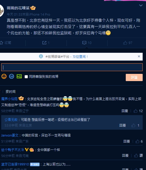Like the post with 97 likes
The image size is (146, 170).
pos(128,43)
